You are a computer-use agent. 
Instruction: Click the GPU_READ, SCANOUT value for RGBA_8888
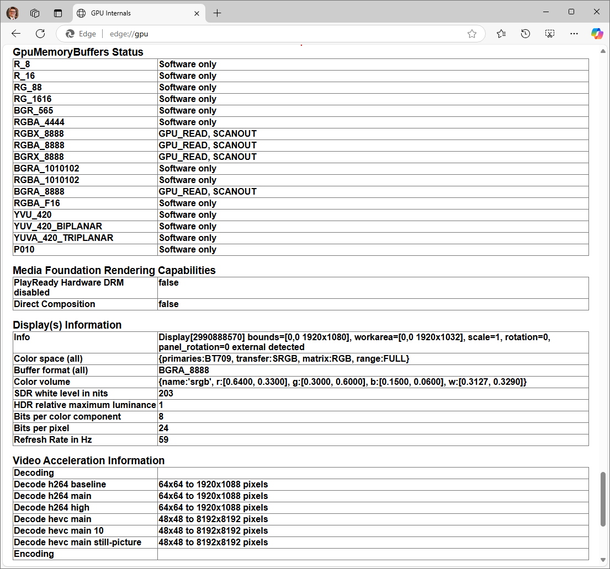(x=208, y=146)
